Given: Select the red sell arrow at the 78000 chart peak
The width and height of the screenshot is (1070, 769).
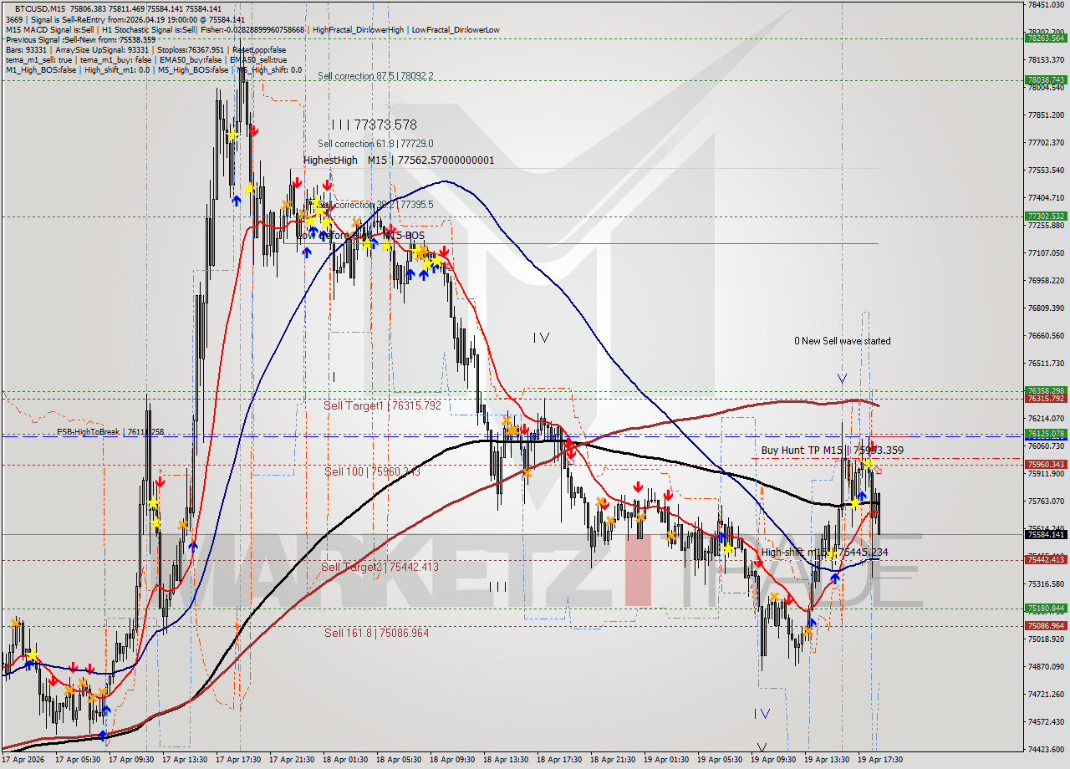Looking at the screenshot, I should click(254, 131).
